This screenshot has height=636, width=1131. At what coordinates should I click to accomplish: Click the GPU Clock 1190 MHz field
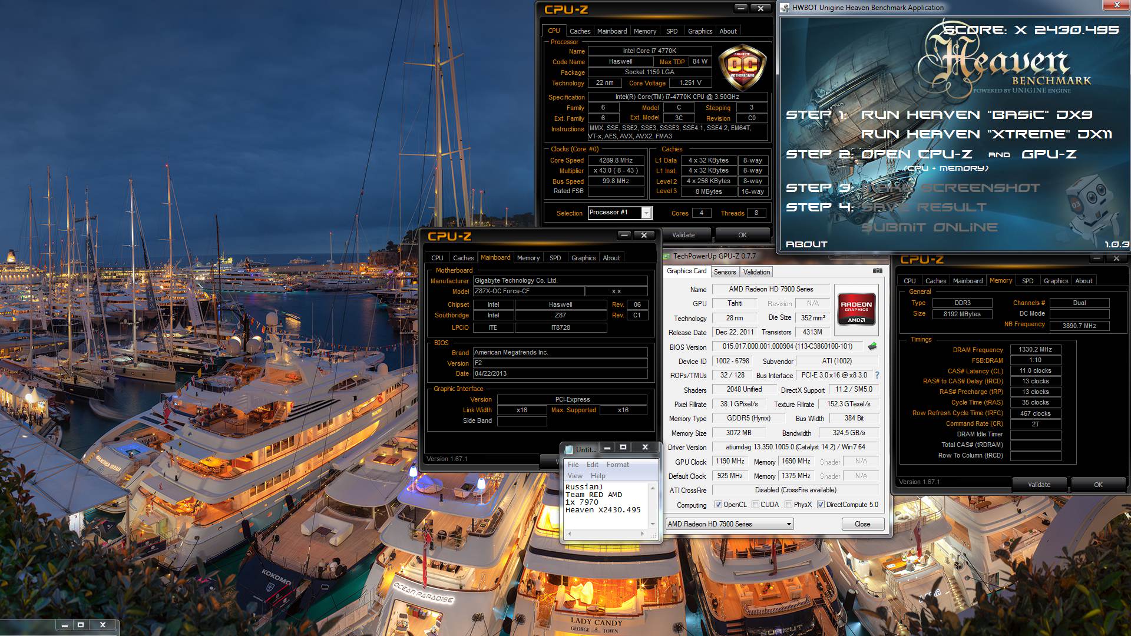click(730, 462)
